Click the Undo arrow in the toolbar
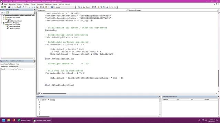The width and height of the screenshot is (220, 123). coord(23,7)
